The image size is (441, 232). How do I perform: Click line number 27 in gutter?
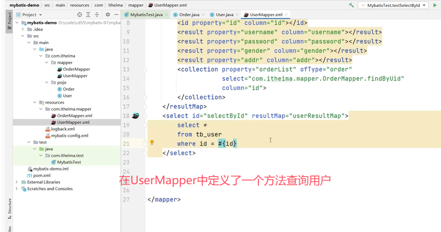point(126,199)
